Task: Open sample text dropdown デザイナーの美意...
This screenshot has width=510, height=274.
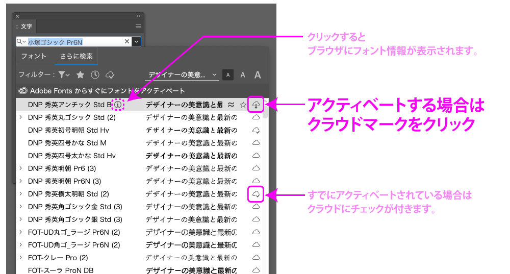Action: click(x=182, y=75)
